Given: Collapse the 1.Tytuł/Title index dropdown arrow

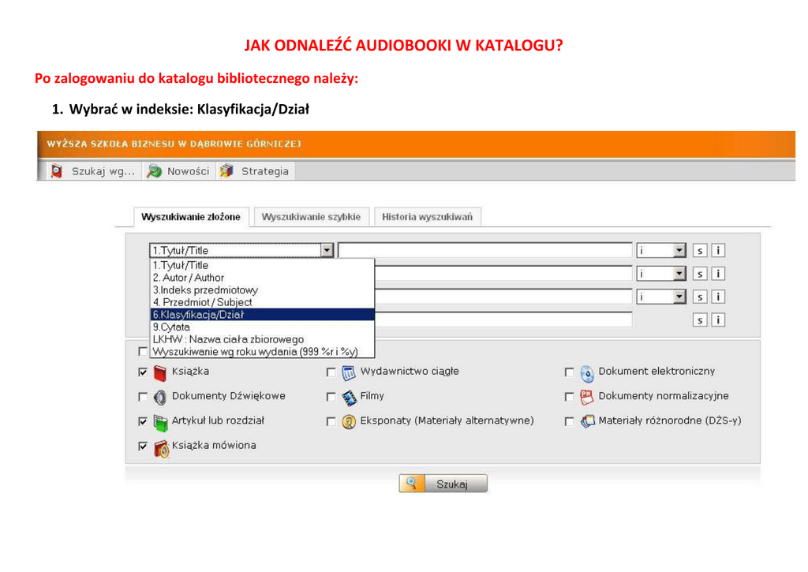Looking at the screenshot, I should pos(327,250).
